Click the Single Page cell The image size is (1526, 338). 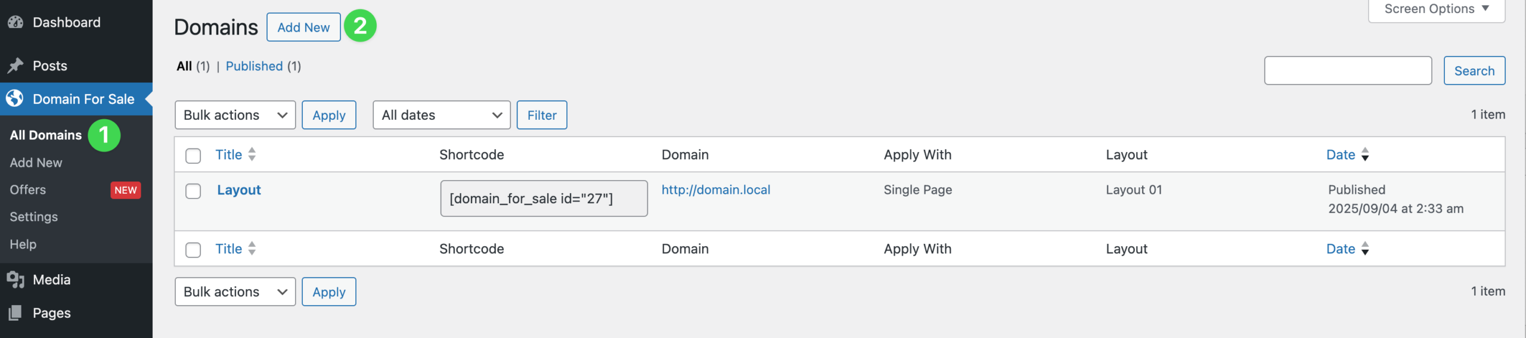pyautogui.click(x=917, y=190)
